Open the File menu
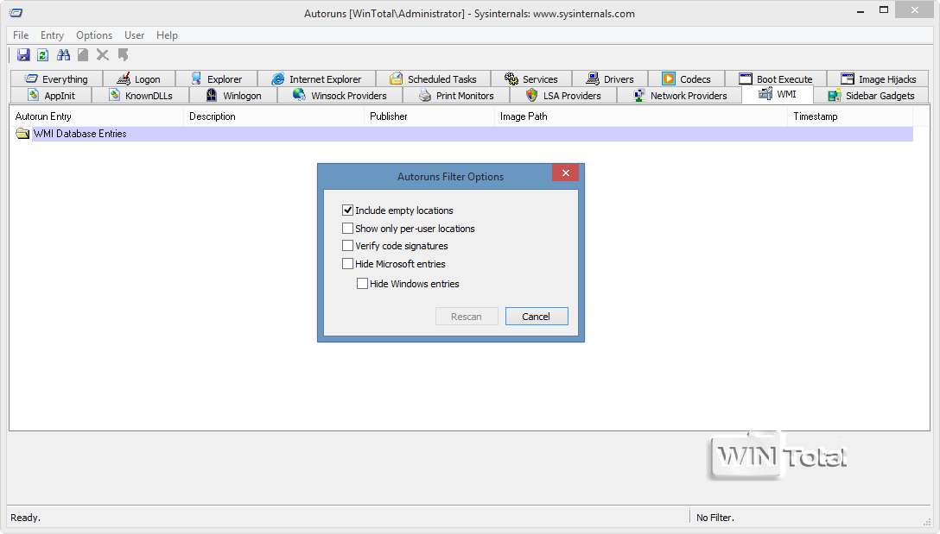Viewport: 940px width, 534px height. (x=21, y=35)
